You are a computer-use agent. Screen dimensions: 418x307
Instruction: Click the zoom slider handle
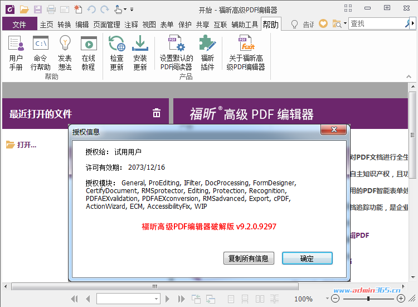[x=368, y=299]
